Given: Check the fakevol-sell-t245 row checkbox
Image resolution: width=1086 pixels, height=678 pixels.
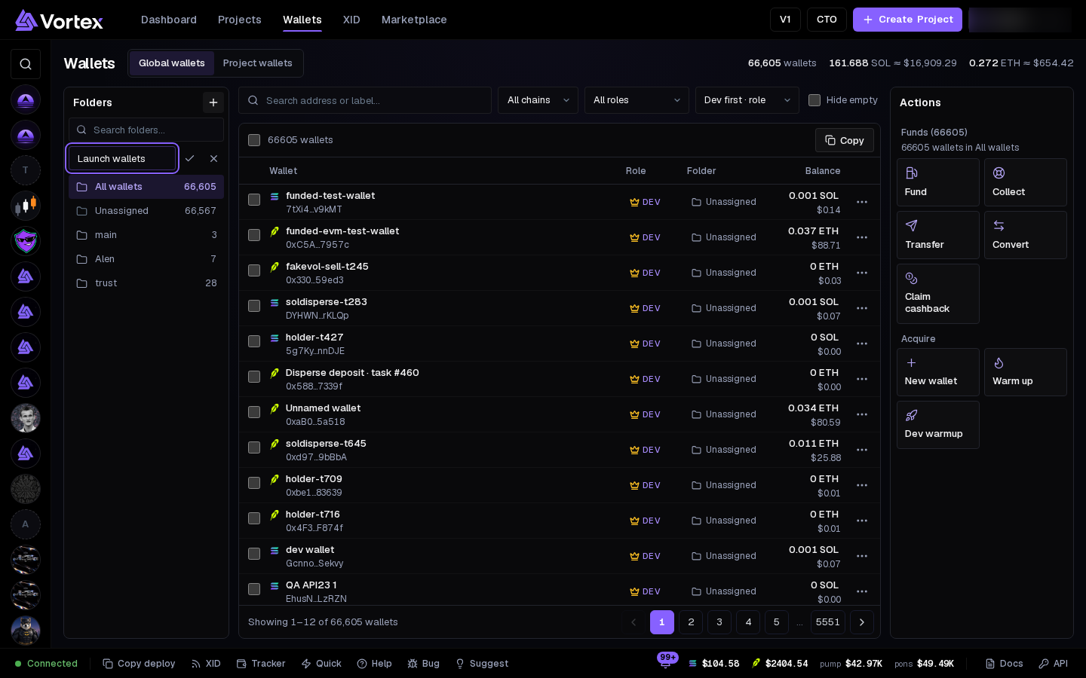Looking at the screenshot, I should tap(254, 270).
